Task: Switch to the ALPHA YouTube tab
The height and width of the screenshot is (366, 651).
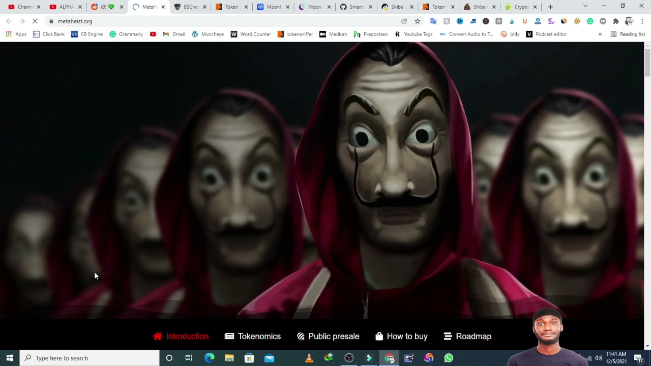Action: coord(66,7)
